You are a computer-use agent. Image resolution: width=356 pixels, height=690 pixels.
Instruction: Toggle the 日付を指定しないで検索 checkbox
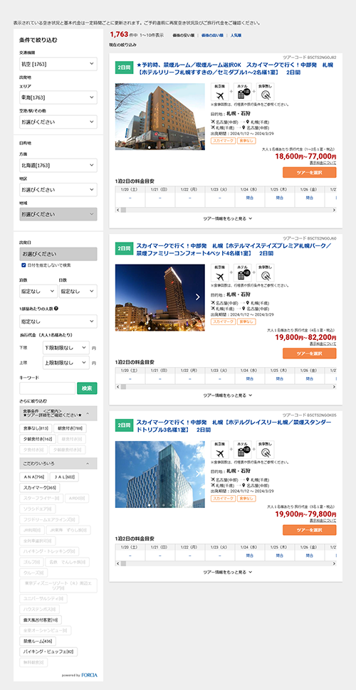point(23,265)
